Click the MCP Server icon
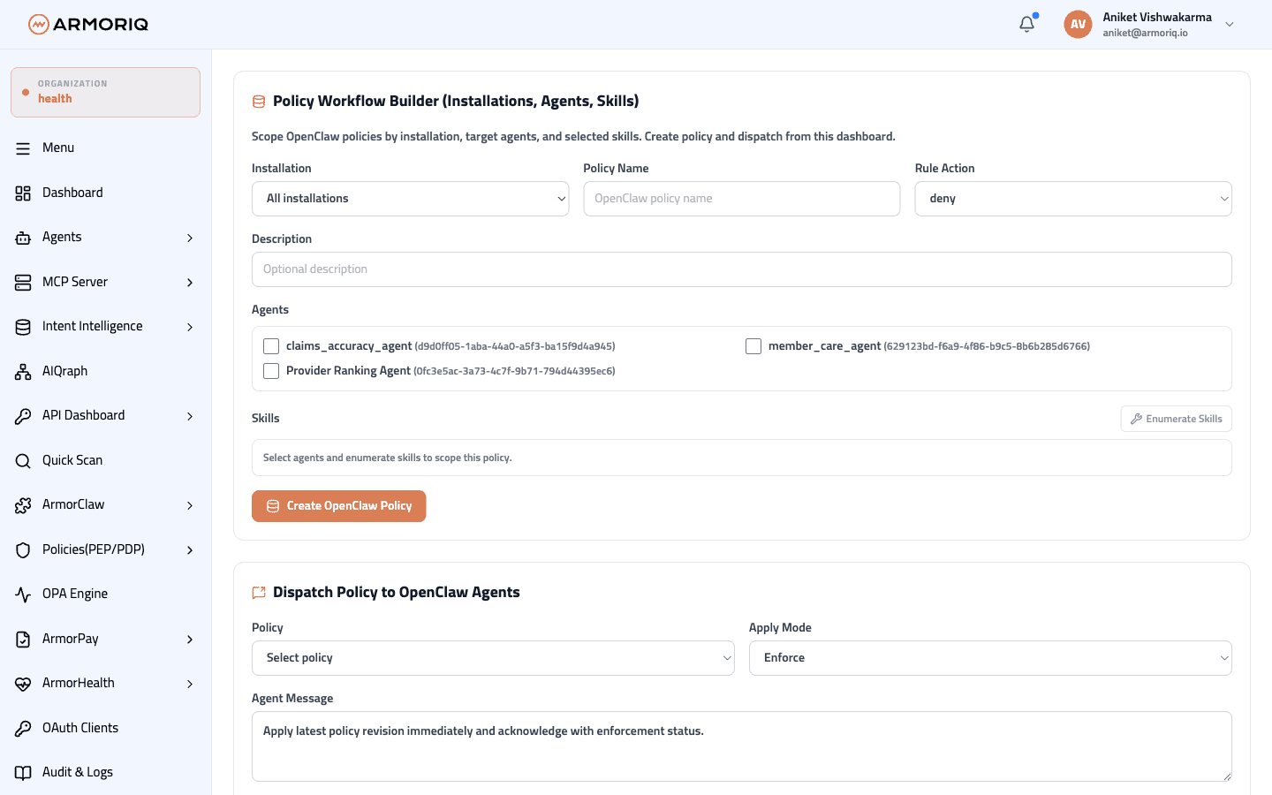Image resolution: width=1272 pixels, height=795 pixels. 23,282
